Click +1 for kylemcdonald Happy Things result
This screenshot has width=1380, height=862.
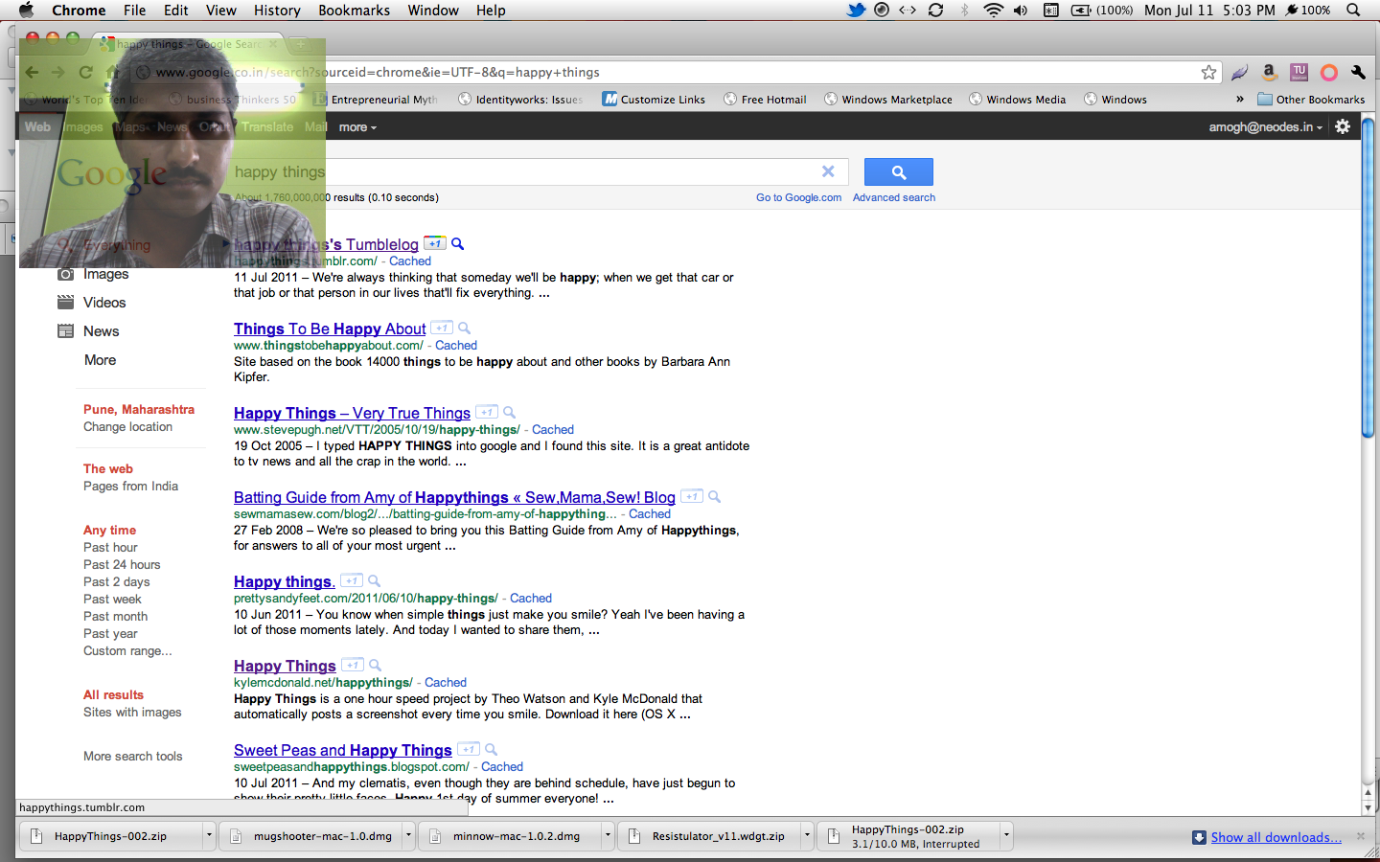point(352,666)
